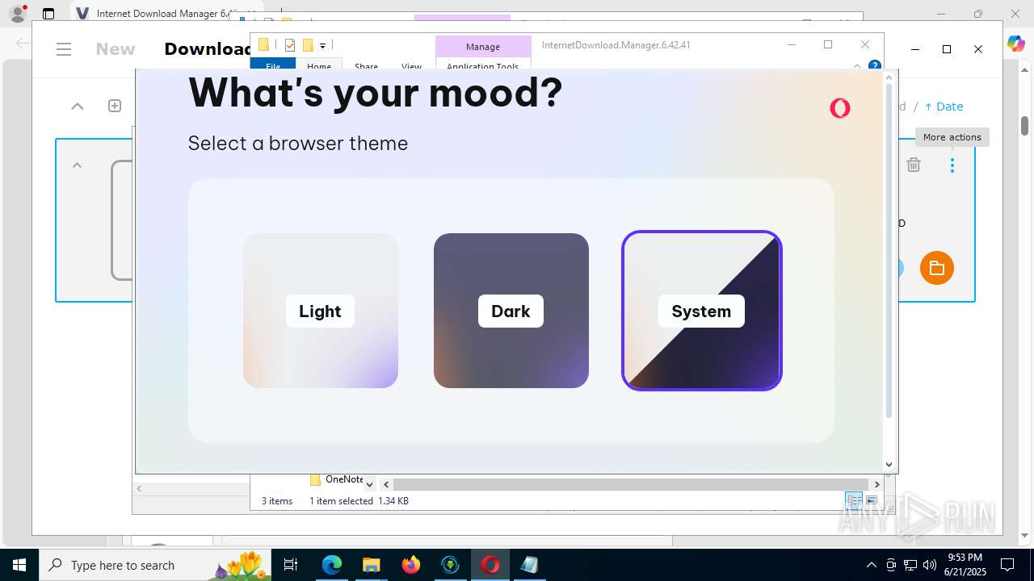Open the notification center icon

tap(1007, 565)
